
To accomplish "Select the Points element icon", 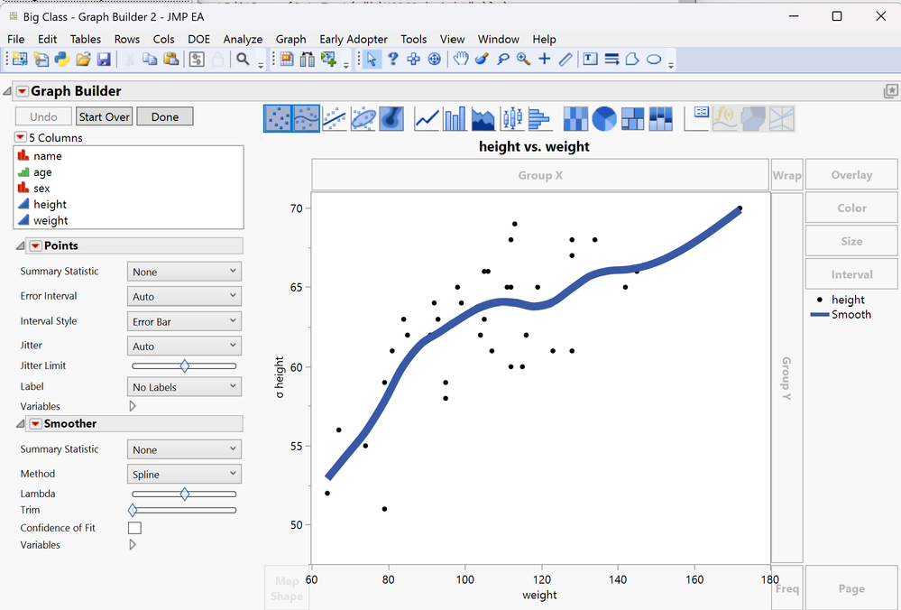I will [x=278, y=118].
